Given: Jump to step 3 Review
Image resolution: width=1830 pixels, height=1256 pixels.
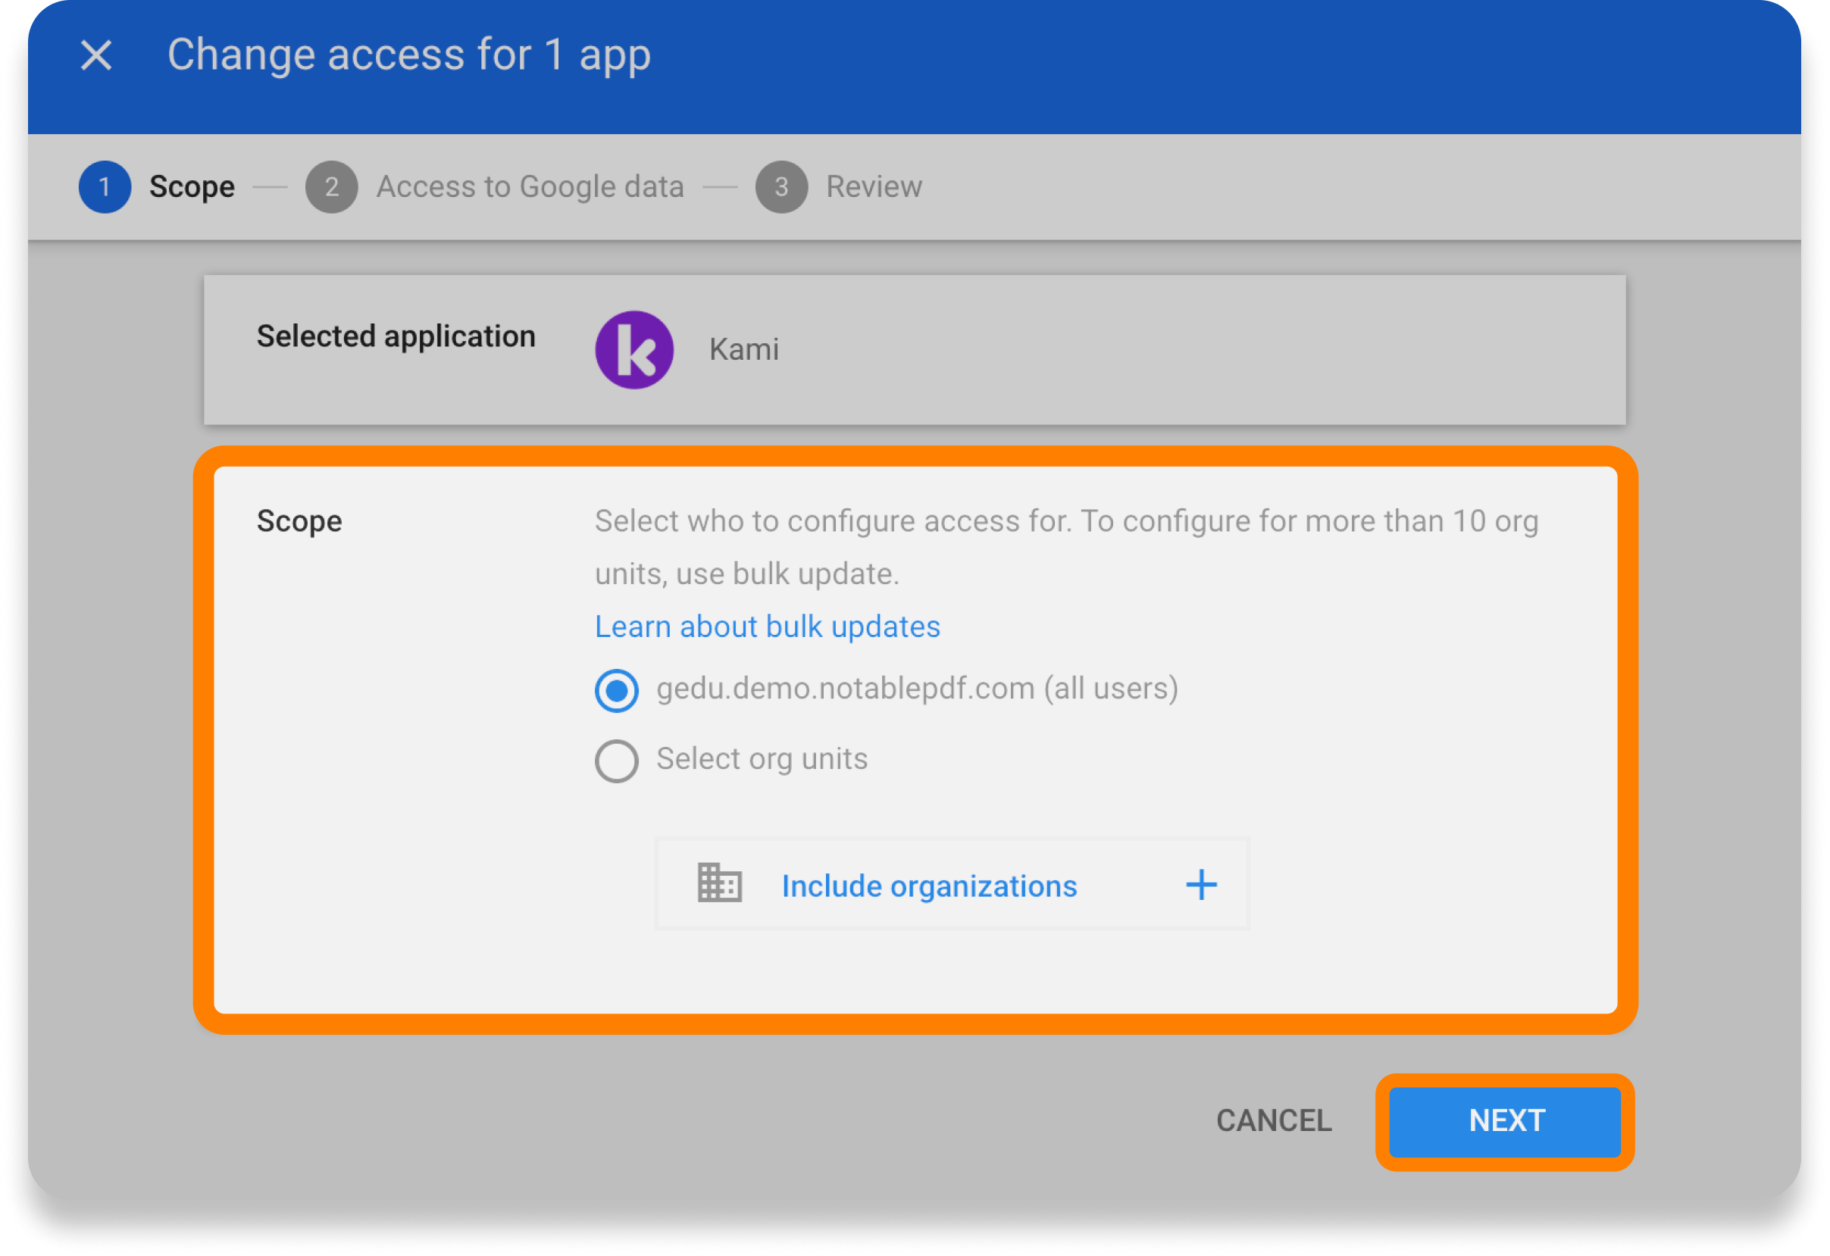Looking at the screenshot, I should 839,186.
